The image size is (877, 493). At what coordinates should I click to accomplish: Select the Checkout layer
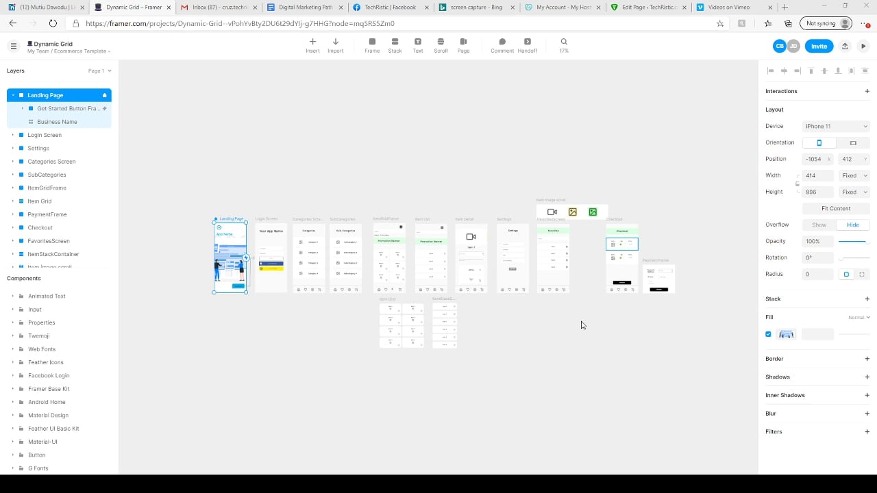click(40, 227)
